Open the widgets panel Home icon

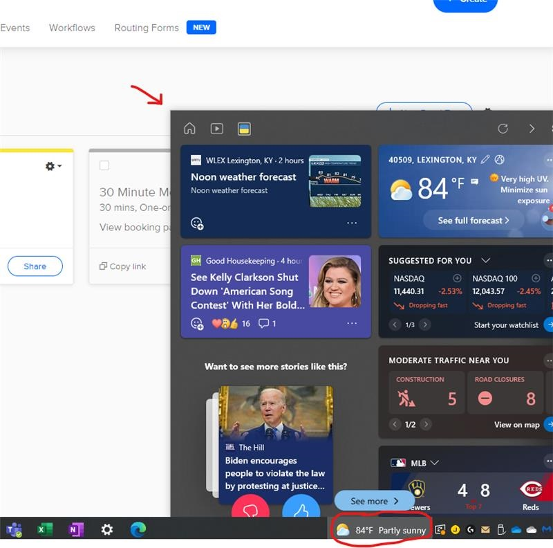click(189, 129)
